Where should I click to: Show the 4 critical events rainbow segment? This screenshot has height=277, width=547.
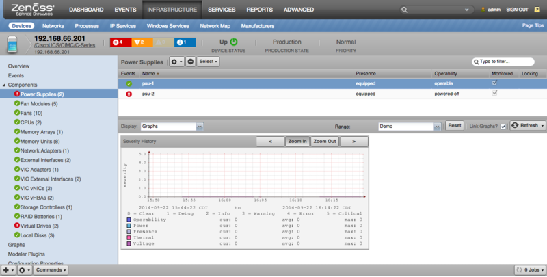(121, 42)
